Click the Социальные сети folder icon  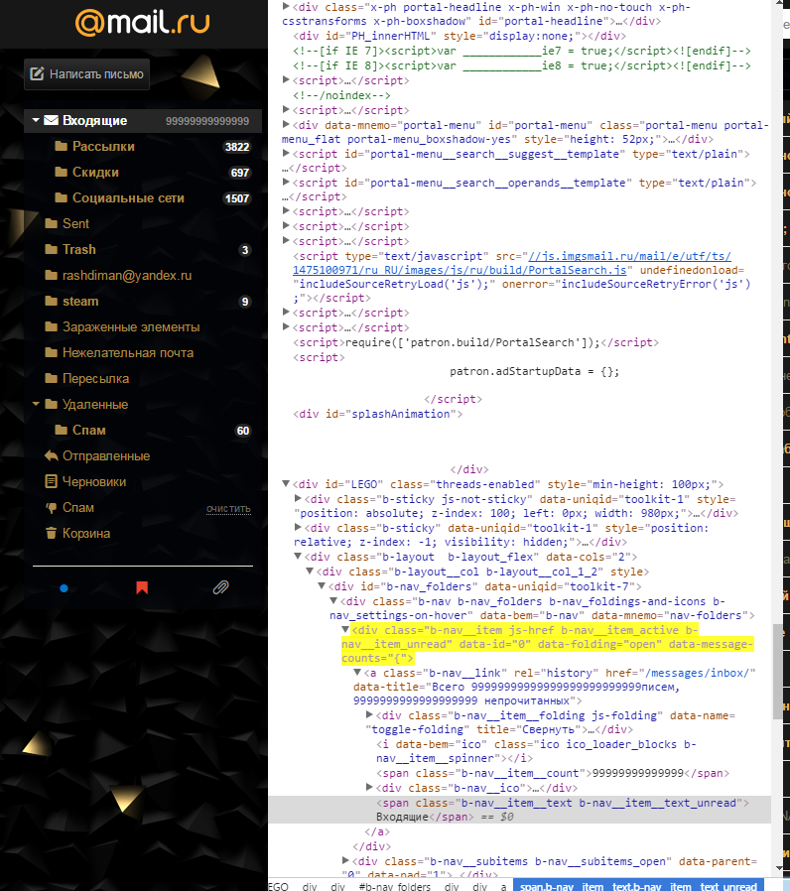pyautogui.click(x=61, y=197)
